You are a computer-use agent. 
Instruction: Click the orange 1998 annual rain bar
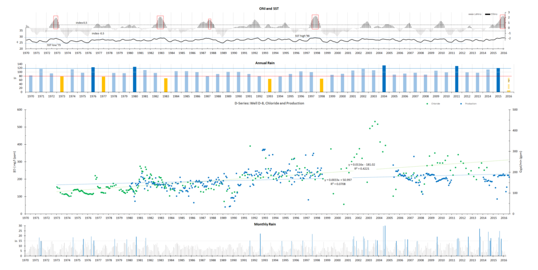point(322,85)
